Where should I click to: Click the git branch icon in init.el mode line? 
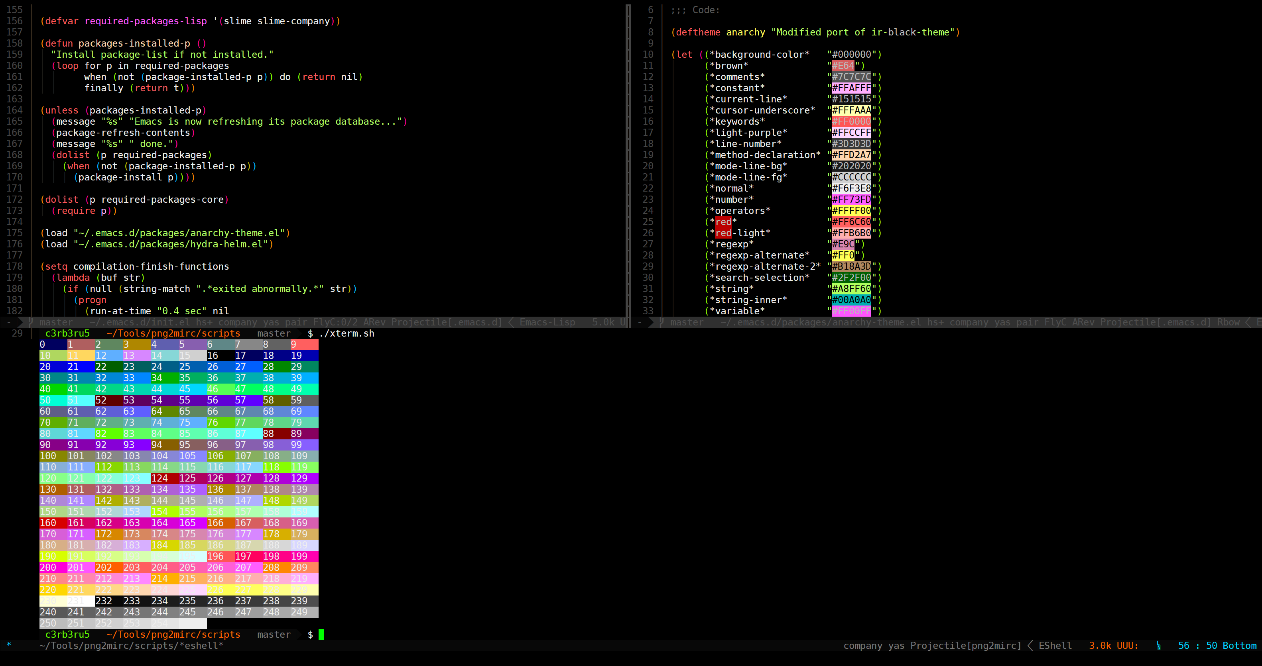click(31, 322)
